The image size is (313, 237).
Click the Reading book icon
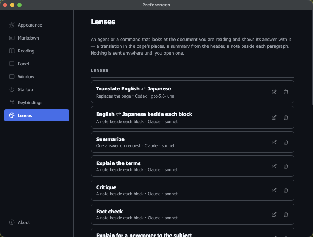12,51
